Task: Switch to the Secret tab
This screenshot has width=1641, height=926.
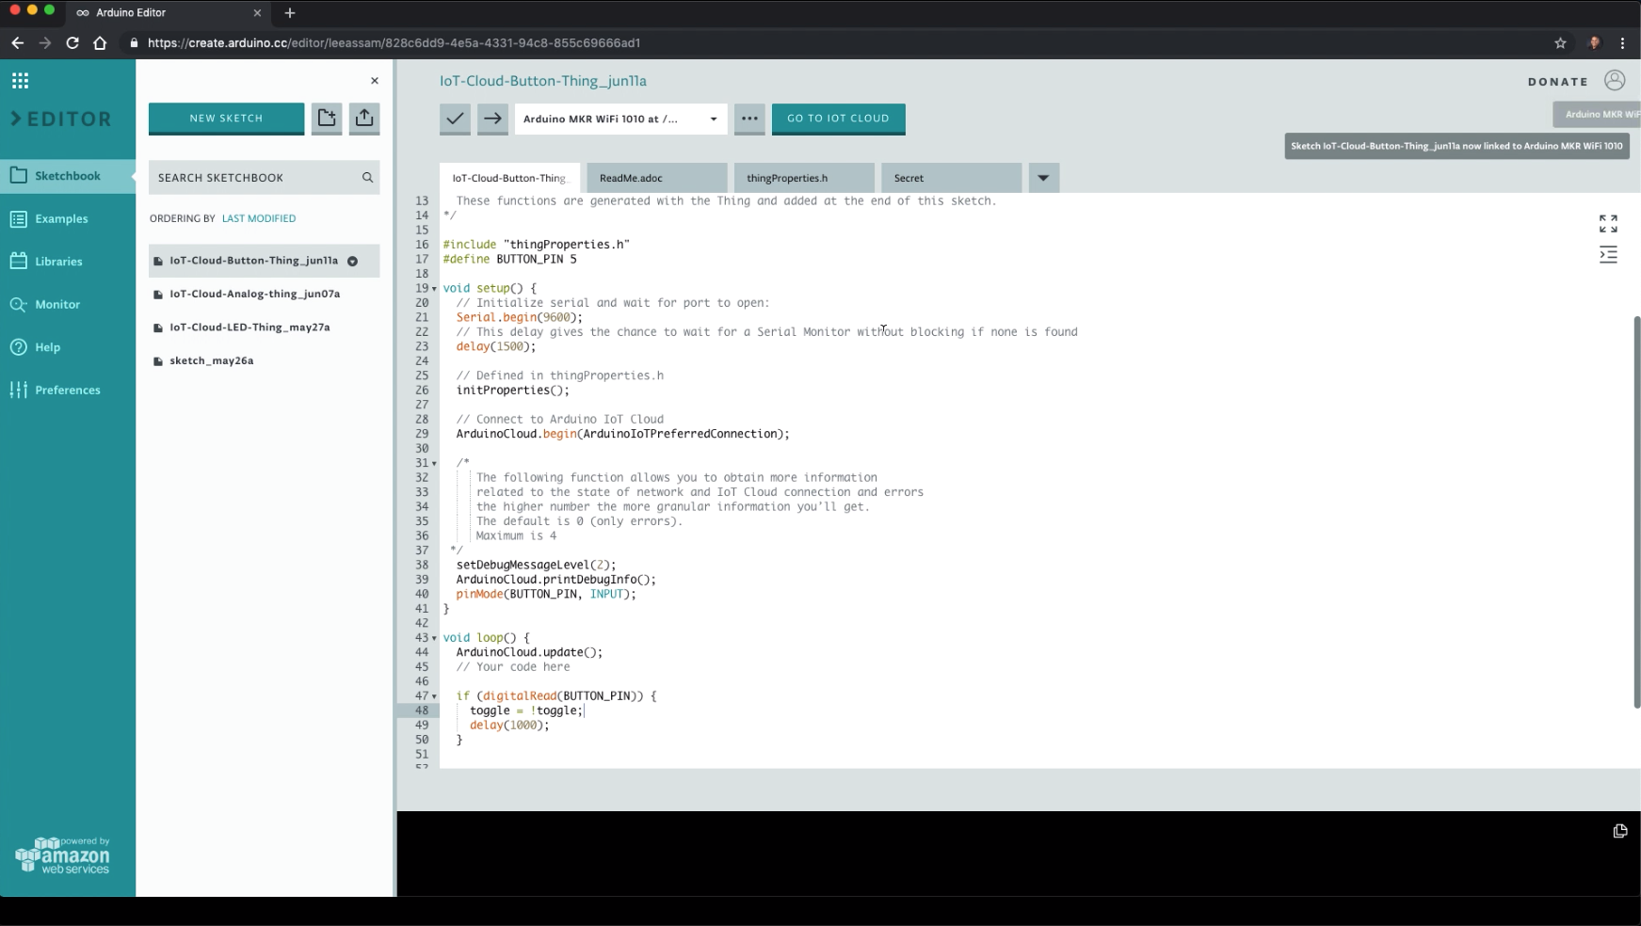Action: [x=951, y=178]
